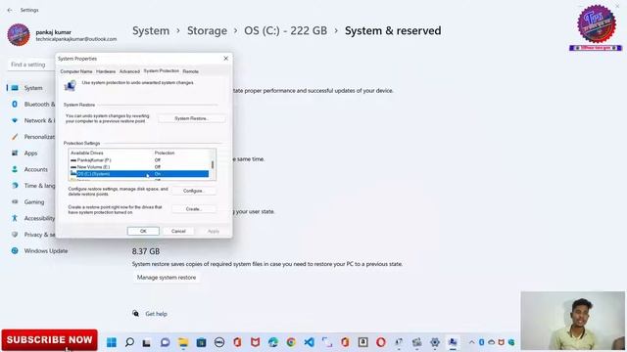Viewport: 627px width, 352px height.
Task: Select OS (C:) (System) drive row
Action: (x=139, y=174)
